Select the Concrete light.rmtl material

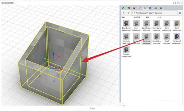136,39
